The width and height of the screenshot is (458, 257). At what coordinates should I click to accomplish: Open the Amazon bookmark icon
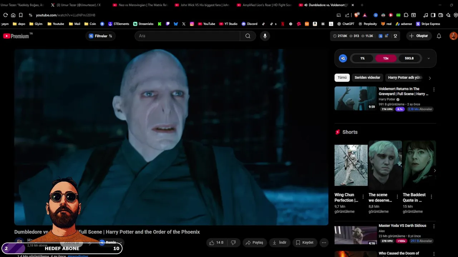point(315,24)
